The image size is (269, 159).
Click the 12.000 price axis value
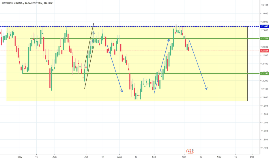[265, 97]
